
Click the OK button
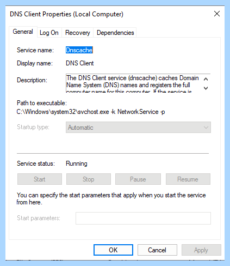pyautogui.click(x=113, y=250)
